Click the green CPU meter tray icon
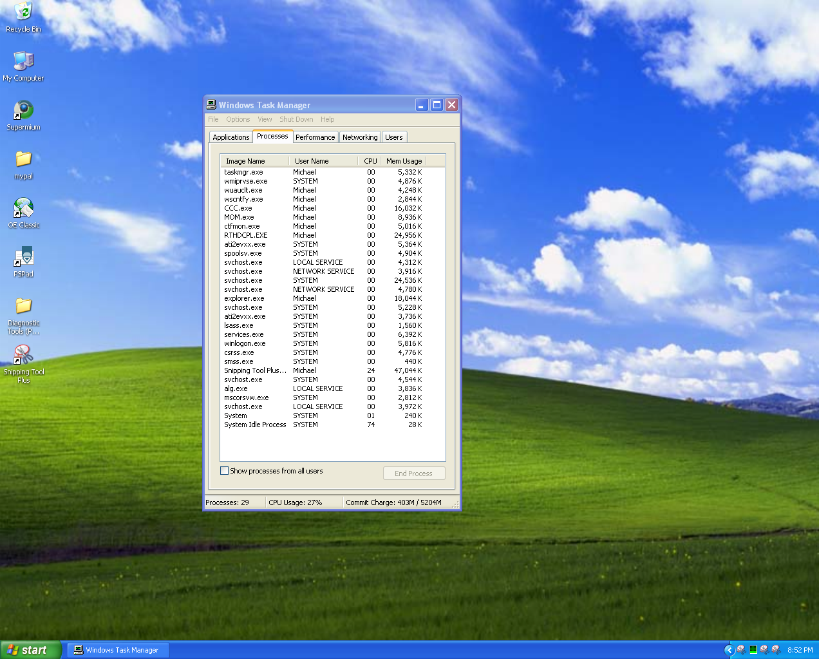819x659 pixels. click(x=753, y=650)
